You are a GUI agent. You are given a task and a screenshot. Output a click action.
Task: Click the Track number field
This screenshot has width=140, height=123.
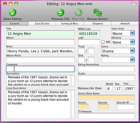81,51
